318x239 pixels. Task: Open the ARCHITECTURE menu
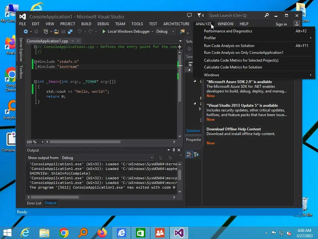point(176,24)
